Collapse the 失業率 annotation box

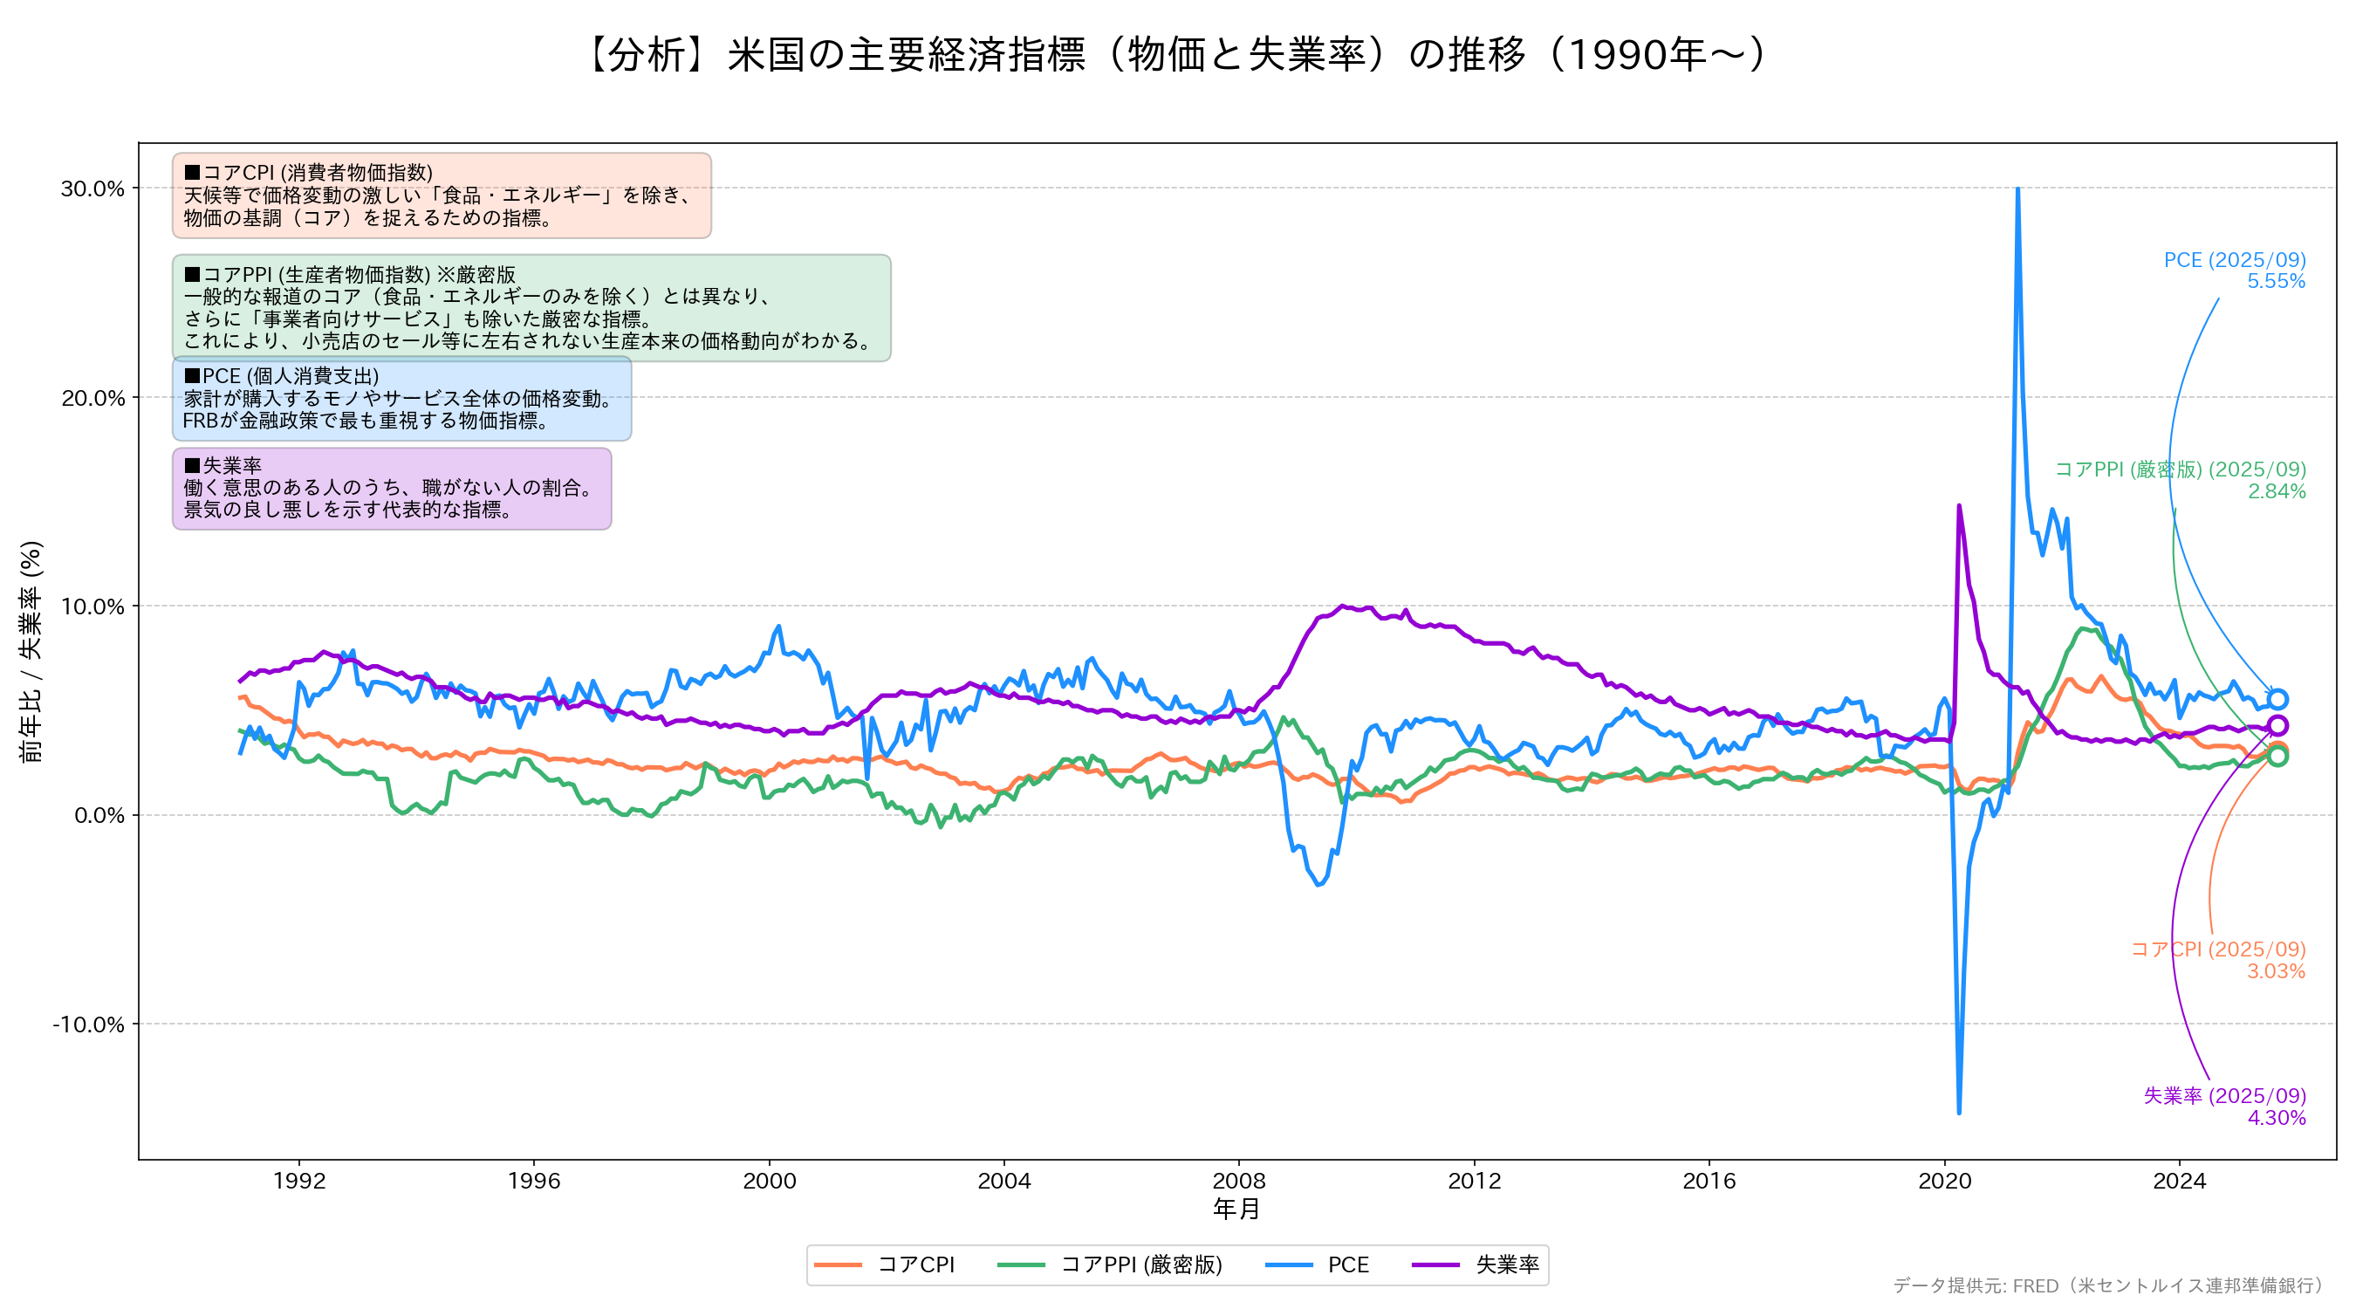(x=394, y=490)
